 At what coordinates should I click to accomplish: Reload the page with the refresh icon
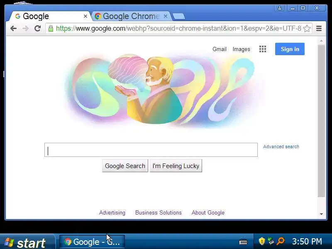point(37,28)
